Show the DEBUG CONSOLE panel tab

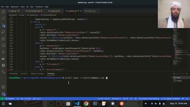(x=37, y=74)
